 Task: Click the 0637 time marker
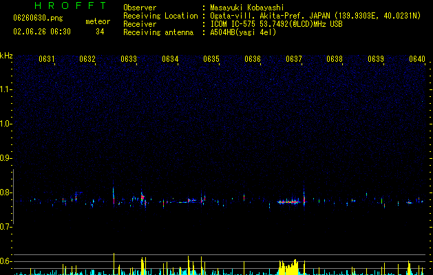(x=294, y=59)
